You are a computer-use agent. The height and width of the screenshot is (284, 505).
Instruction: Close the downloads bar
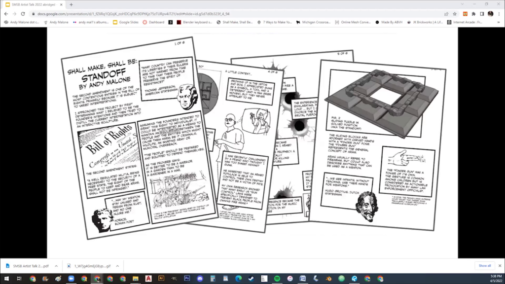[500, 266]
